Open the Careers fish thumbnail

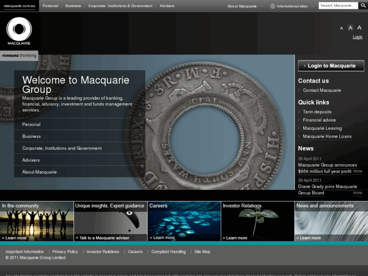tap(184, 221)
